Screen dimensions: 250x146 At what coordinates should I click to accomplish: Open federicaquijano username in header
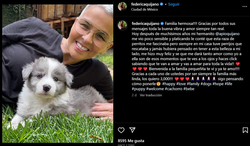(145, 4)
